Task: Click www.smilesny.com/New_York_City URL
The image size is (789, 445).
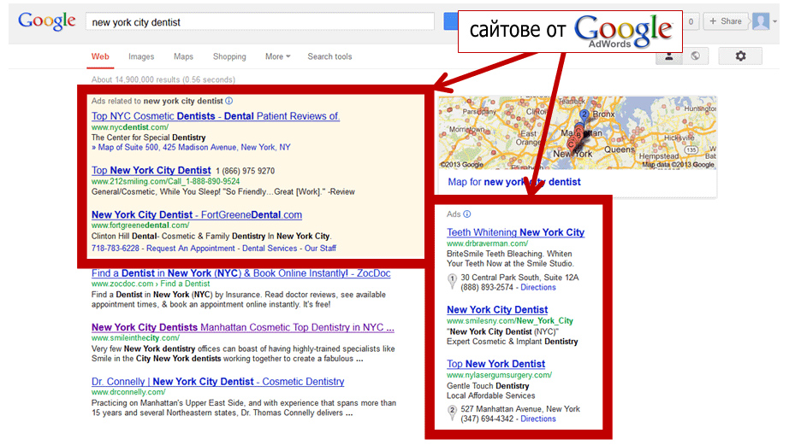Action: click(x=510, y=321)
